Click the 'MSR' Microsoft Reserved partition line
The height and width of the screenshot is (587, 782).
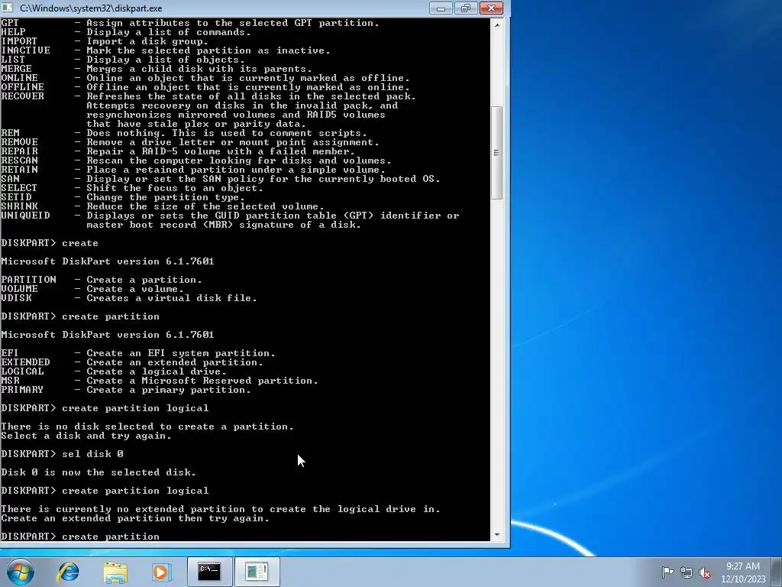point(159,381)
